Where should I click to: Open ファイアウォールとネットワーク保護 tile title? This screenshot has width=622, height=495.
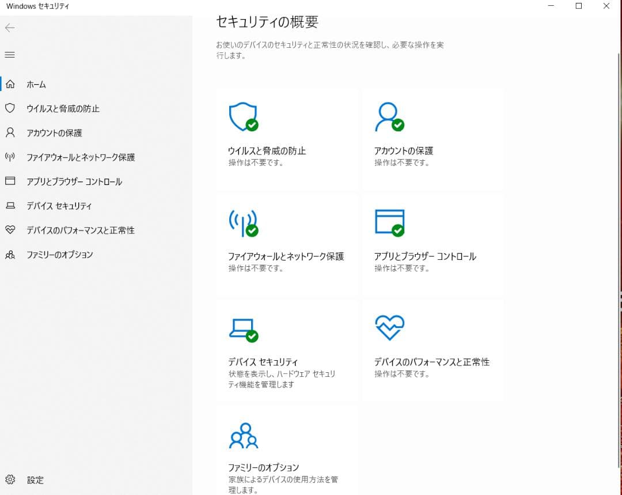click(x=286, y=256)
